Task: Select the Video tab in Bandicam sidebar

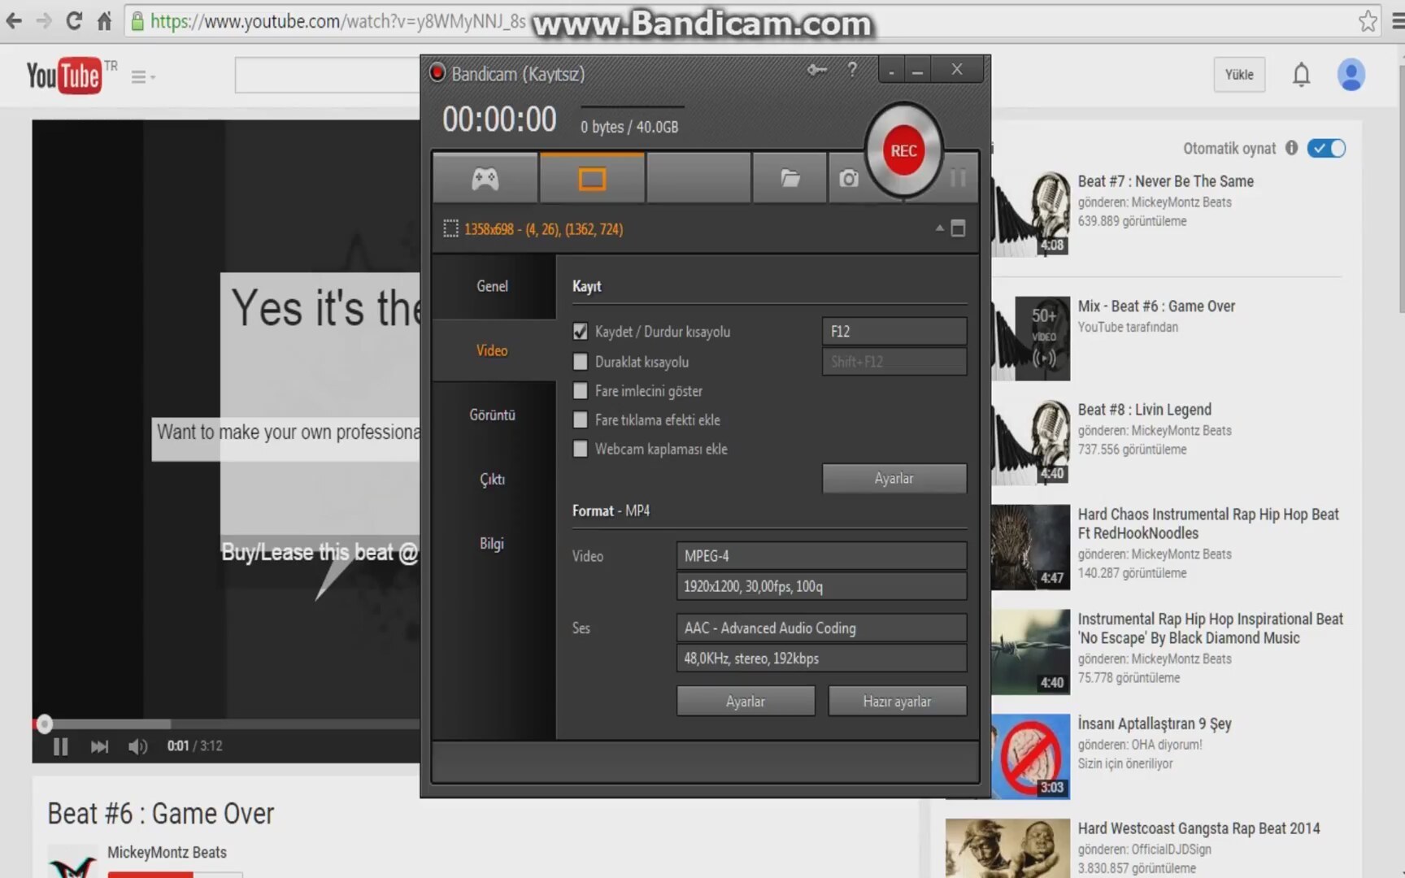Action: tap(493, 350)
